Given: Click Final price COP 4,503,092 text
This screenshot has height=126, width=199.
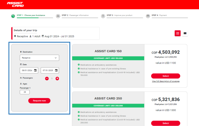Looking at the screenshot, I should click(166, 57).
